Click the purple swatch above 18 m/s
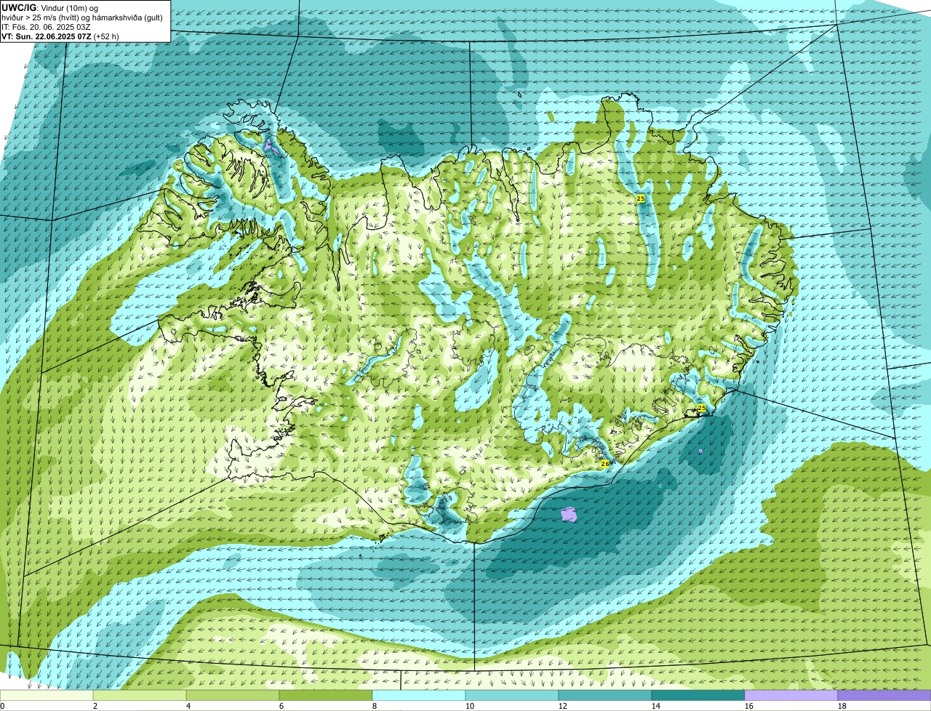This screenshot has width=931, height=711. (x=884, y=695)
